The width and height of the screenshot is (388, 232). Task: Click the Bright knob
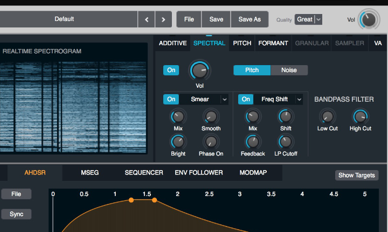click(178, 142)
